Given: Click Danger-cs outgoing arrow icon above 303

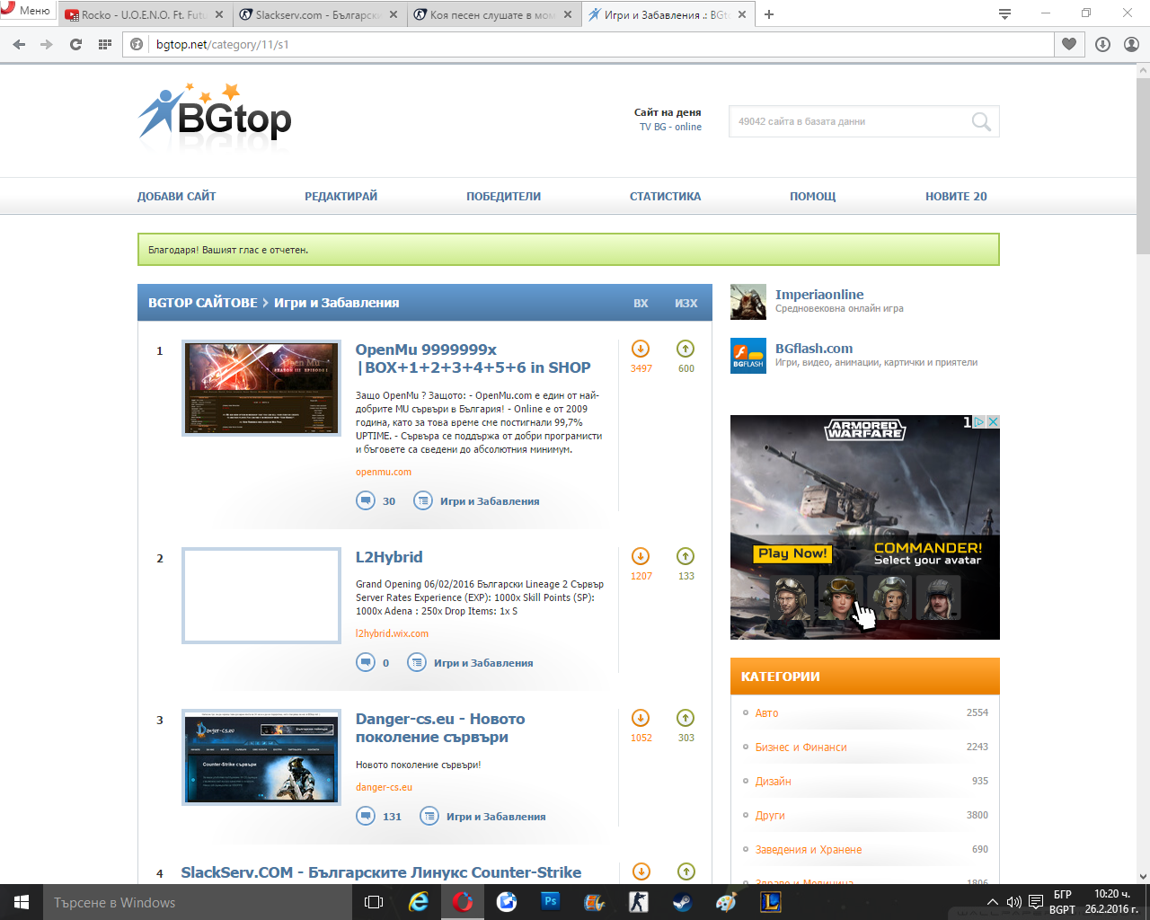Looking at the screenshot, I should point(686,718).
